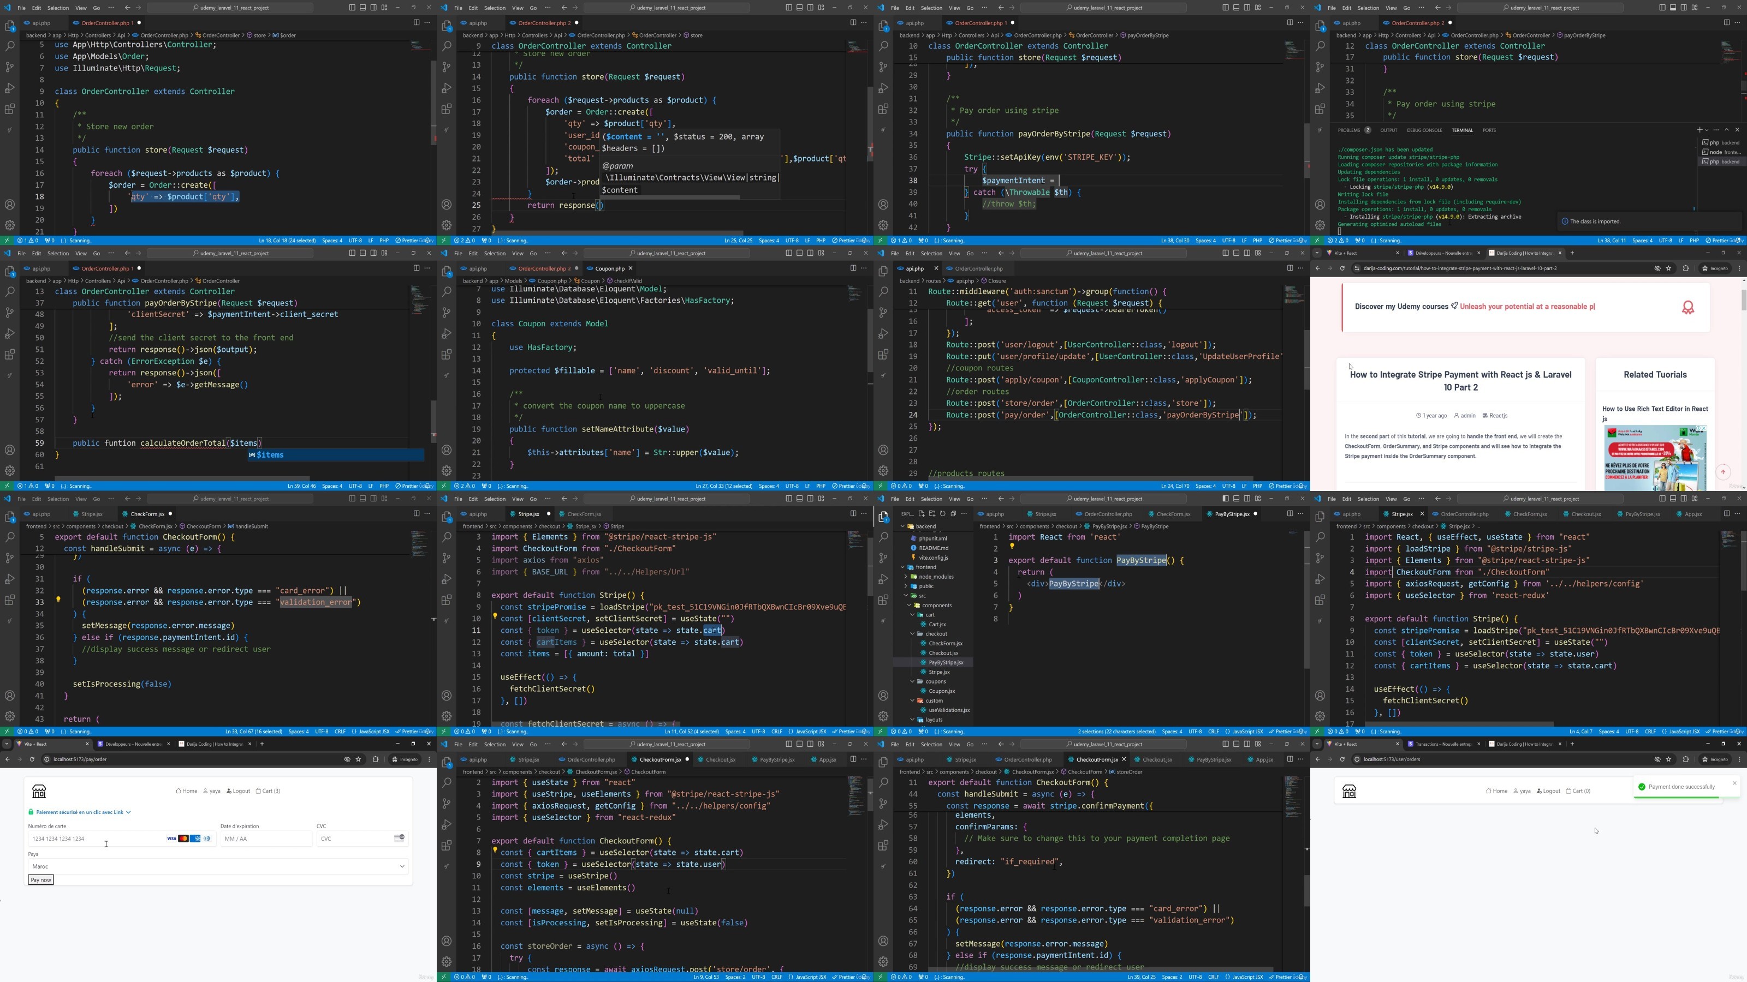Click the '2 selections (22 characters selected)' status entry
Viewport: 1747px width, 982px height.
(x=1116, y=732)
